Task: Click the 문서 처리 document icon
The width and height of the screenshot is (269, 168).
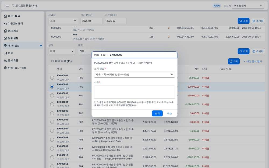Action: (5, 31)
